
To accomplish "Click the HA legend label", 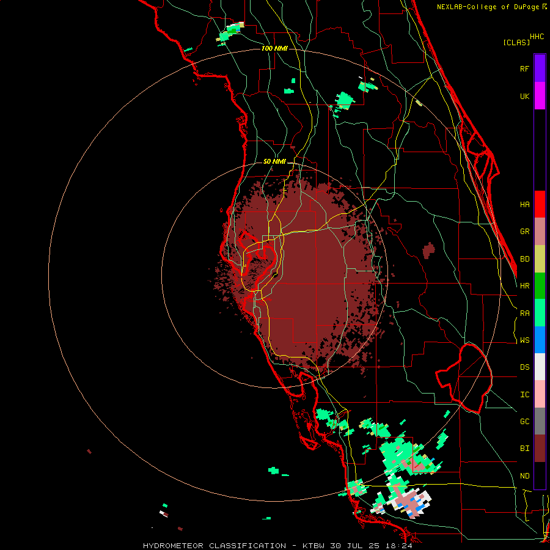I will (524, 204).
